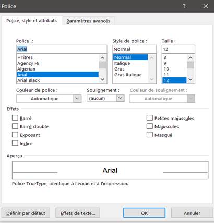The height and width of the screenshot is (223, 214).
Task: Select Police, style et attributs tab
Action: 32,21
